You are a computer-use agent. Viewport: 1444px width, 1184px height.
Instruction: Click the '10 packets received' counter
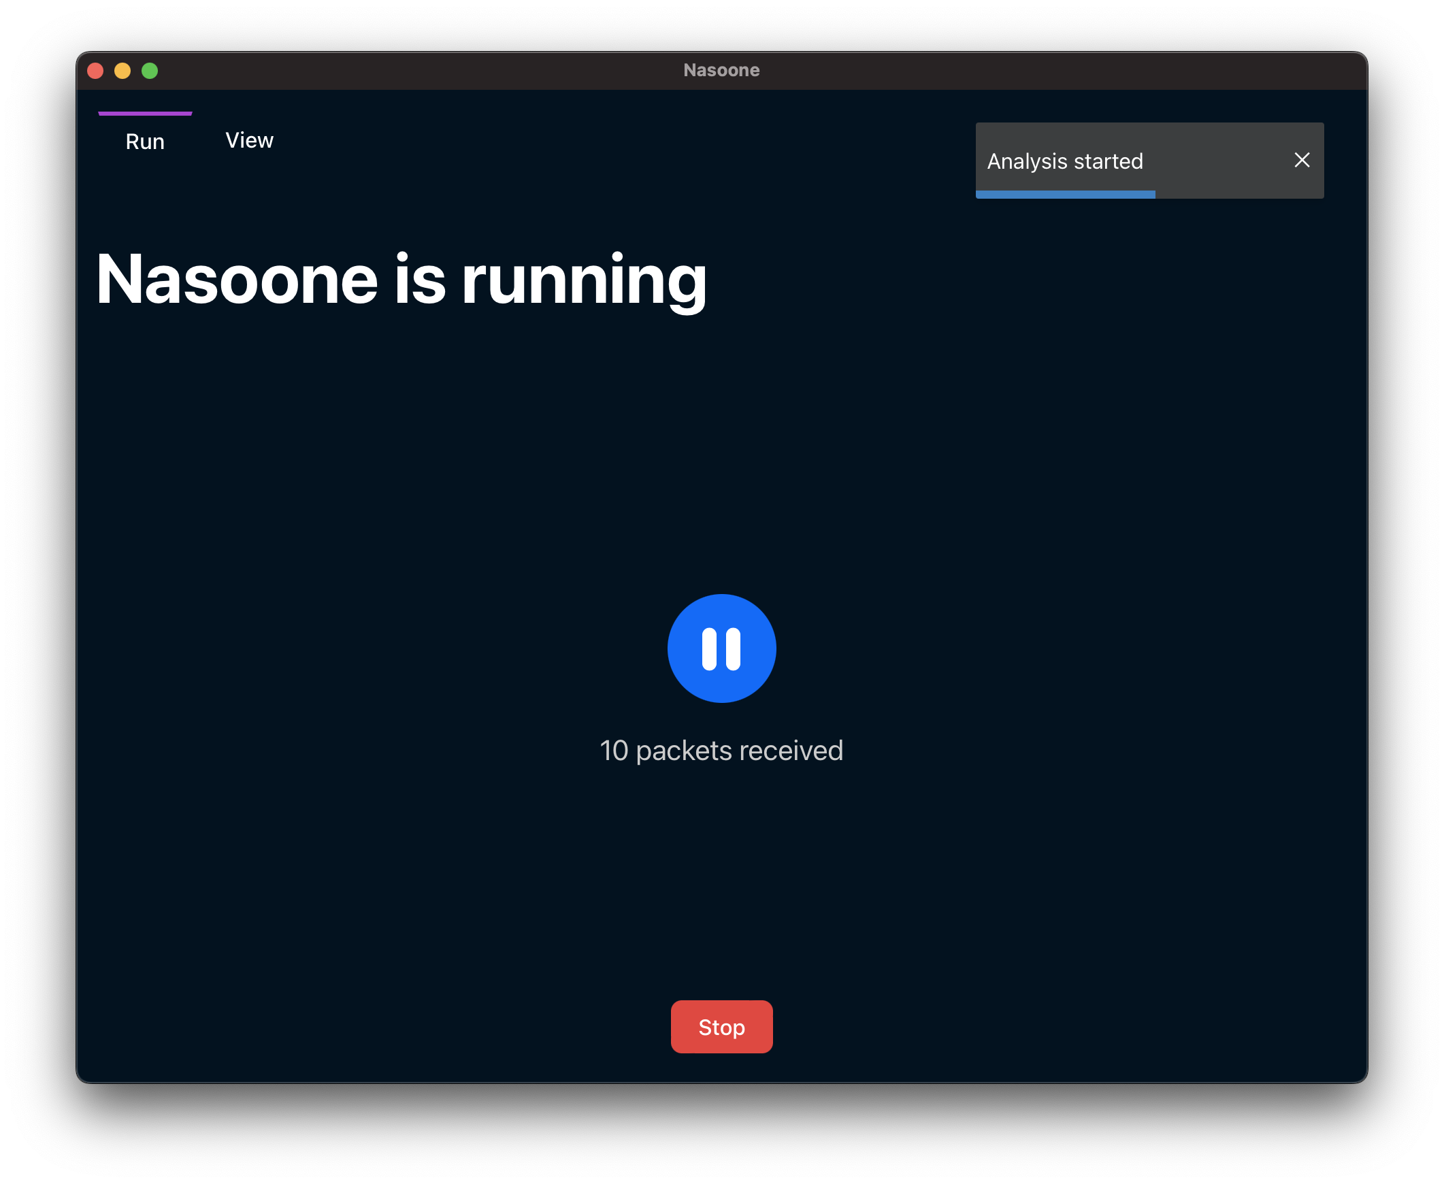(x=721, y=751)
